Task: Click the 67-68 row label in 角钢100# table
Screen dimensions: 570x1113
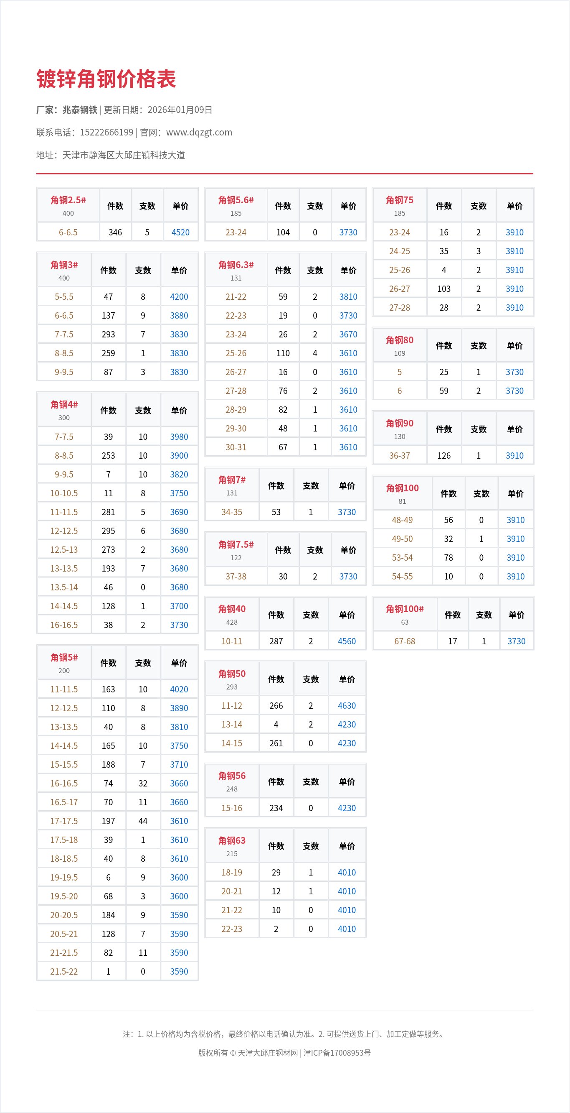Action: click(x=405, y=641)
